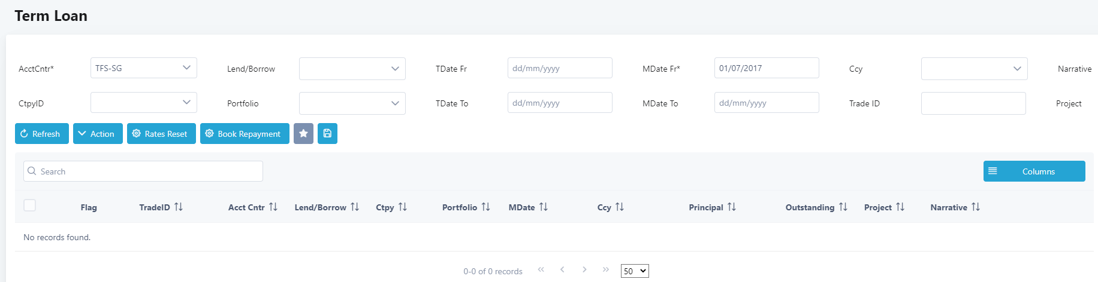Screen dimensions: 1098x282
Task: Change page size dropdown showing 50
Action: click(635, 271)
